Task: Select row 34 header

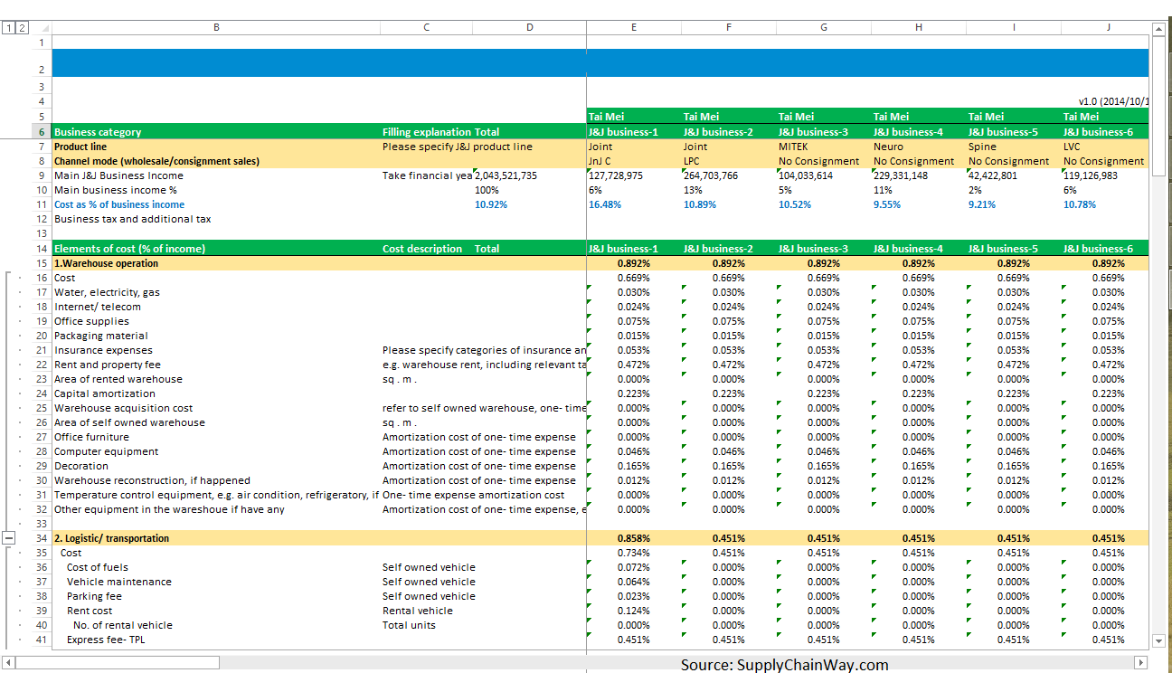Action: (x=42, y=538)
